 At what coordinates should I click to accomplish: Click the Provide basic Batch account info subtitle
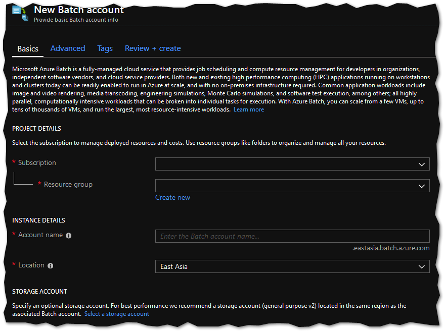(x=76, y=20)
